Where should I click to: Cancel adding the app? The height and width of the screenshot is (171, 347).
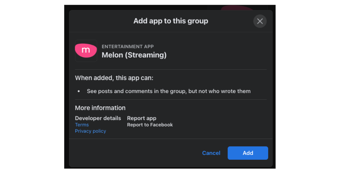pos(211,153)
